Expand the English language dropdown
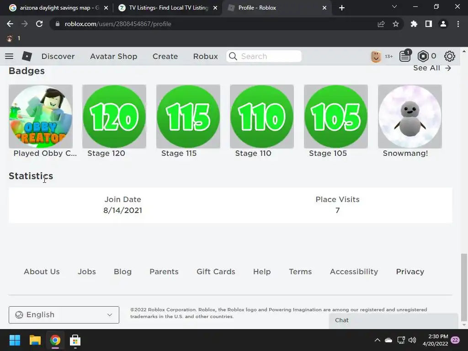Screen dimensions: 468x351 (x=64, y=314)
